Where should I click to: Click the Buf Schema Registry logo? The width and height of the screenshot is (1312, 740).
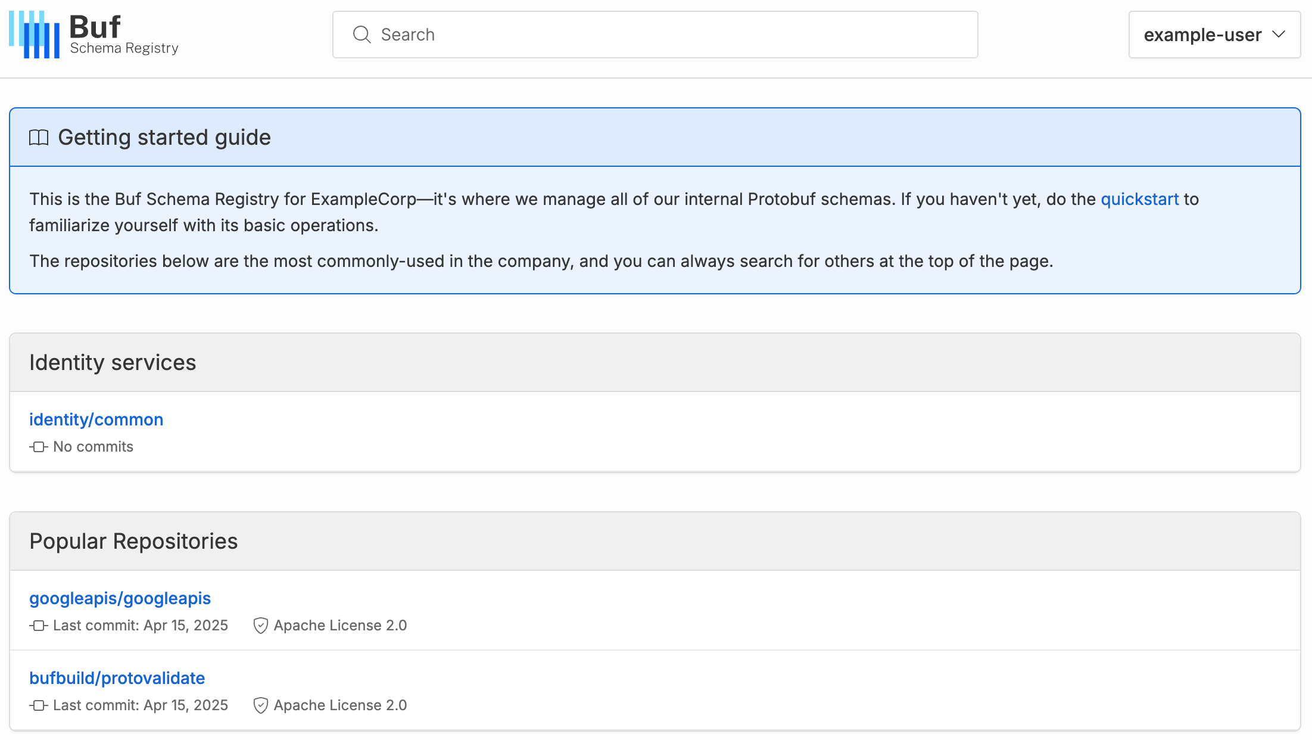(94, 35)
